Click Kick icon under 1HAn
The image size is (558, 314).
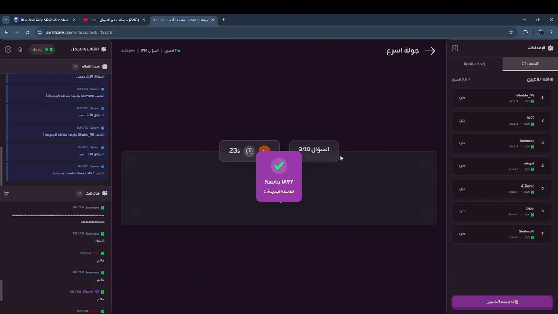[532, 215]
